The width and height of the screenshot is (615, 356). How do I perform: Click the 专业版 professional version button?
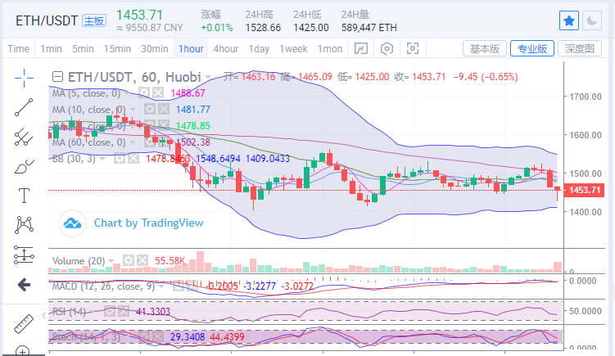532,48
